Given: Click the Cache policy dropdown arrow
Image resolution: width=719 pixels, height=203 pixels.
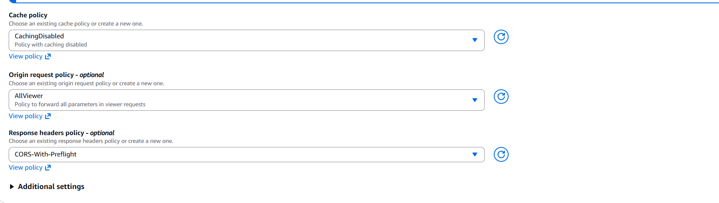Looking at the screenshot, I should coord(475,40).
